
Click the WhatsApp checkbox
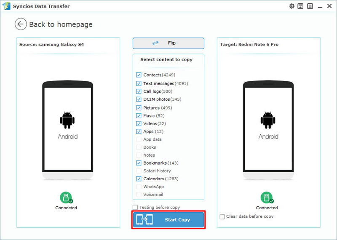[139, 187]
